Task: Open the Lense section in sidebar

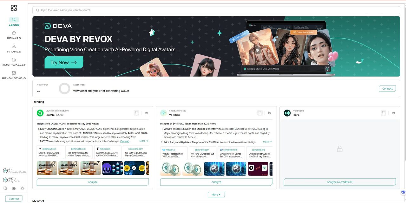Action: click(x=14, y=22)
